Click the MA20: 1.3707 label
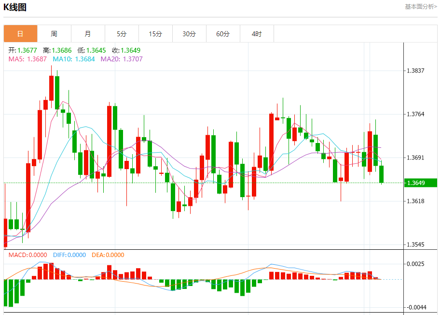441x315 pixels. coord(122,59)
